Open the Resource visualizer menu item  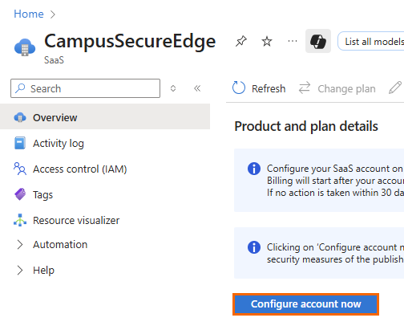105,220
